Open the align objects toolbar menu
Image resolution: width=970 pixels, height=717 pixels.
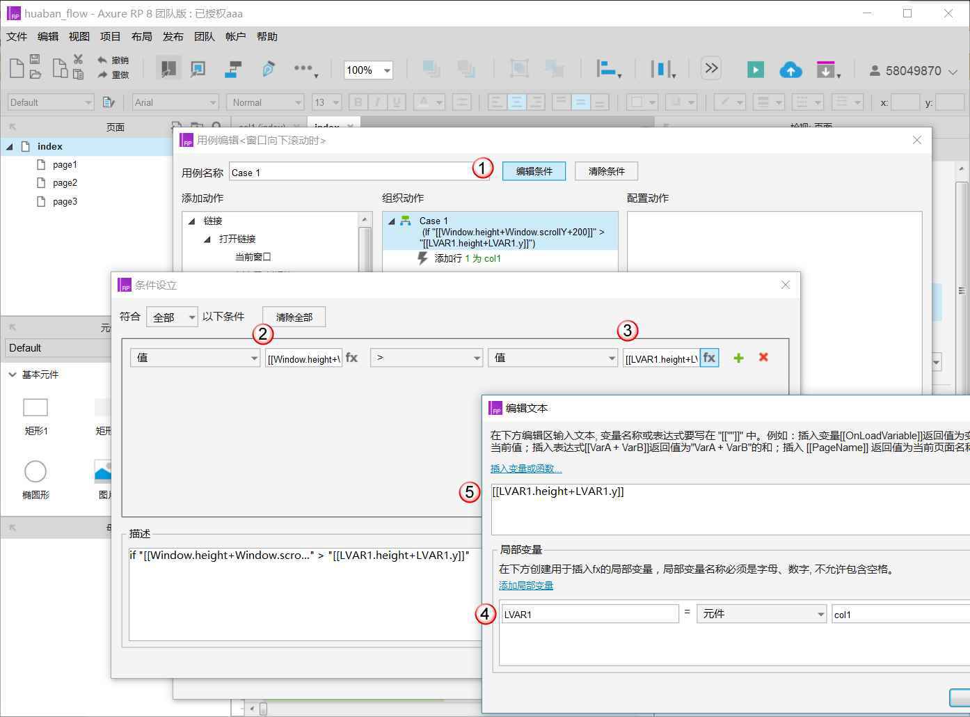(609, 69)
